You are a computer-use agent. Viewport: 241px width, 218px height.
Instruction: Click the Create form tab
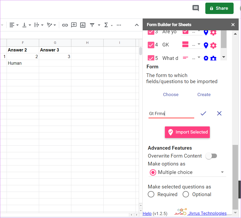pos(204,94)
